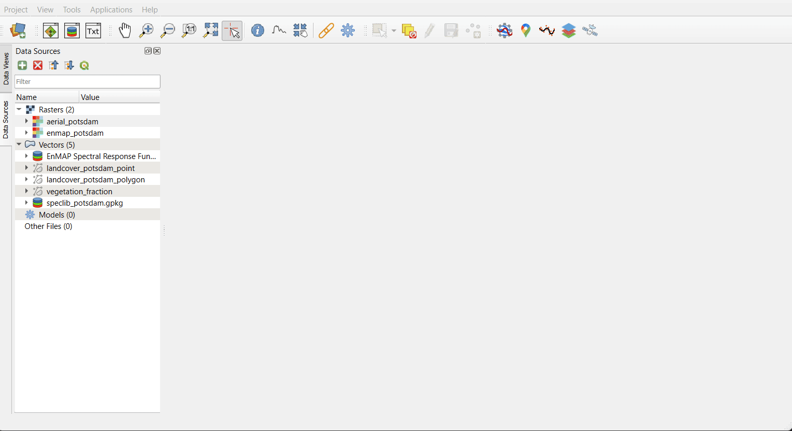Select the landcover_potsdam_point layer
This screenshot has width=792, height=431.
(x=91, y=168)
